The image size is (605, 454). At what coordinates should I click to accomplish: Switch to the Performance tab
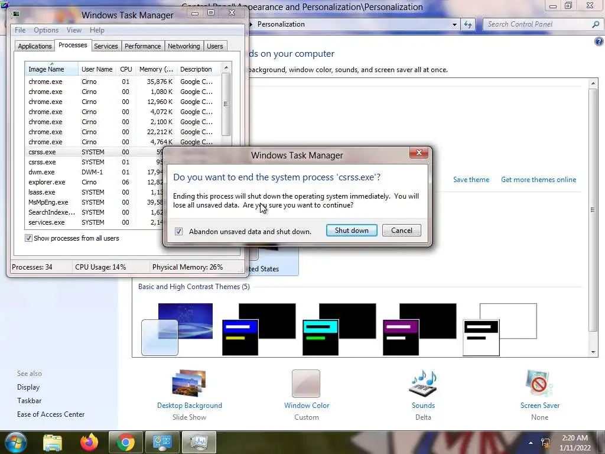[x=142, y=46]
